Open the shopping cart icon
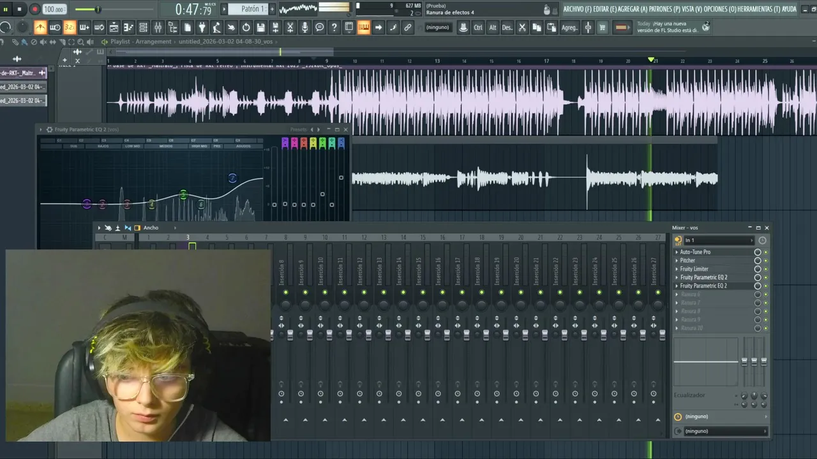817x459 pixels. pyautogui.click(x=603, y=27)
